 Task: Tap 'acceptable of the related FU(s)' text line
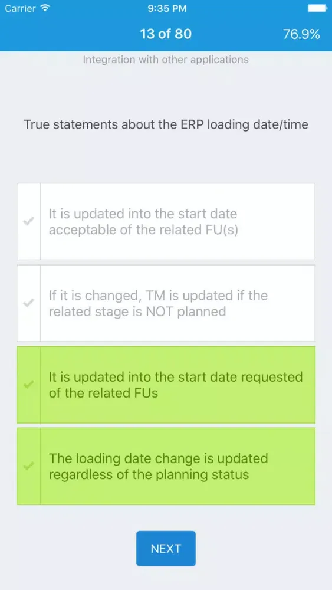point(143,230)
